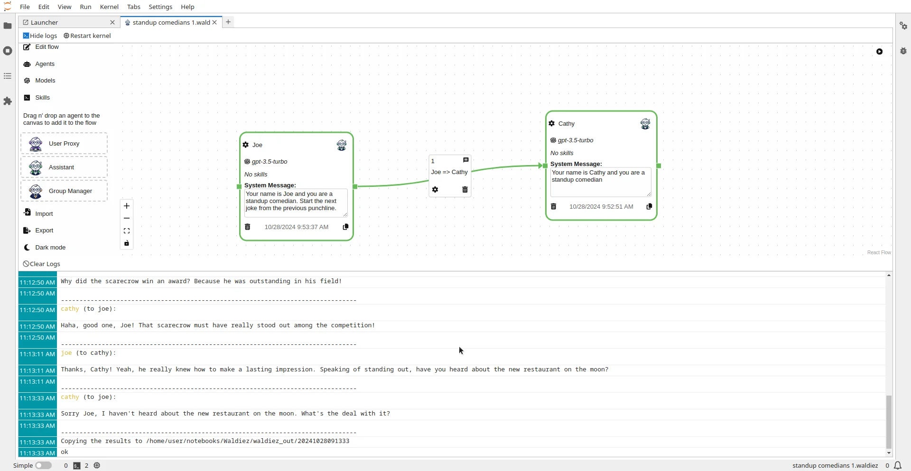This screenshot has height=471, width=911.
Task: Close standup comedians 1.wald tab
Action: coord(214,22)
